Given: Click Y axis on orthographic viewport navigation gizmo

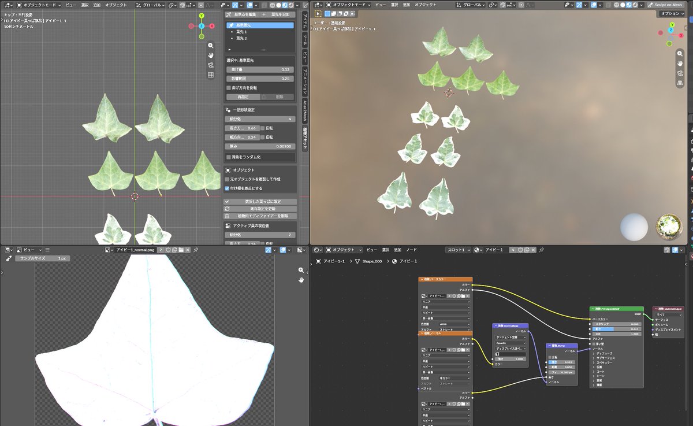Looking at the screenshot, I should pyautogui.click(x=202, y=16).
